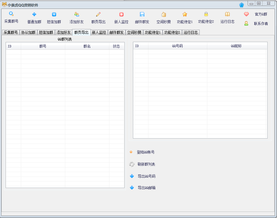
Task: Click the 功能待定2 lock icon
Action: pyautogui.click(x=206, y=14)
